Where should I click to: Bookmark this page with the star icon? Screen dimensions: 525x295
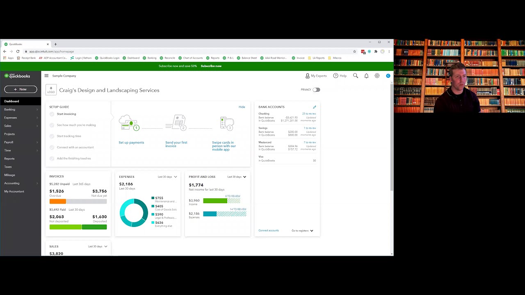tap(354, 52)
